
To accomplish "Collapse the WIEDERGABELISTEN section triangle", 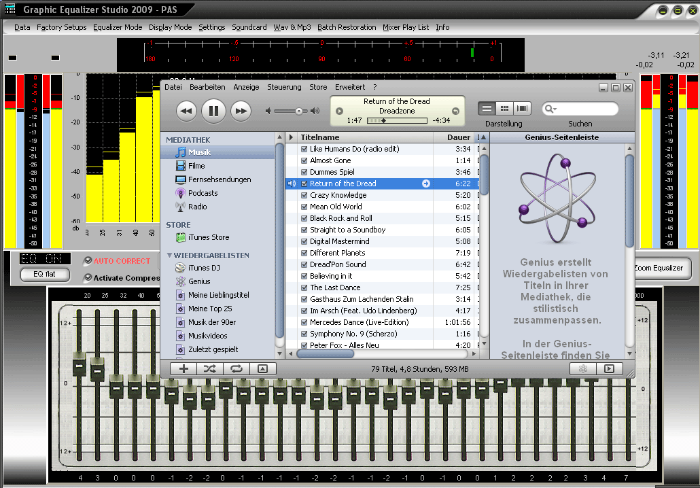I will click(x=169, y=256).
